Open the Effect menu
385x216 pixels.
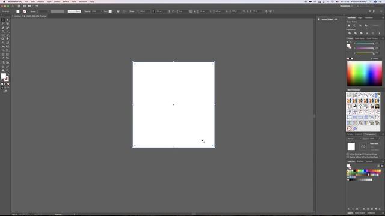point(66,2)
